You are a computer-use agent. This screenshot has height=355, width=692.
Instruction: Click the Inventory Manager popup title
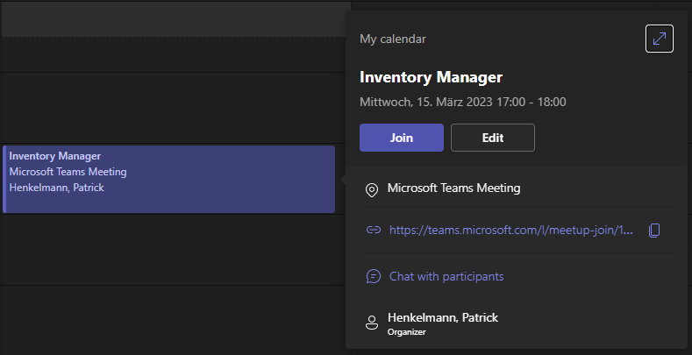coord(431,77)
